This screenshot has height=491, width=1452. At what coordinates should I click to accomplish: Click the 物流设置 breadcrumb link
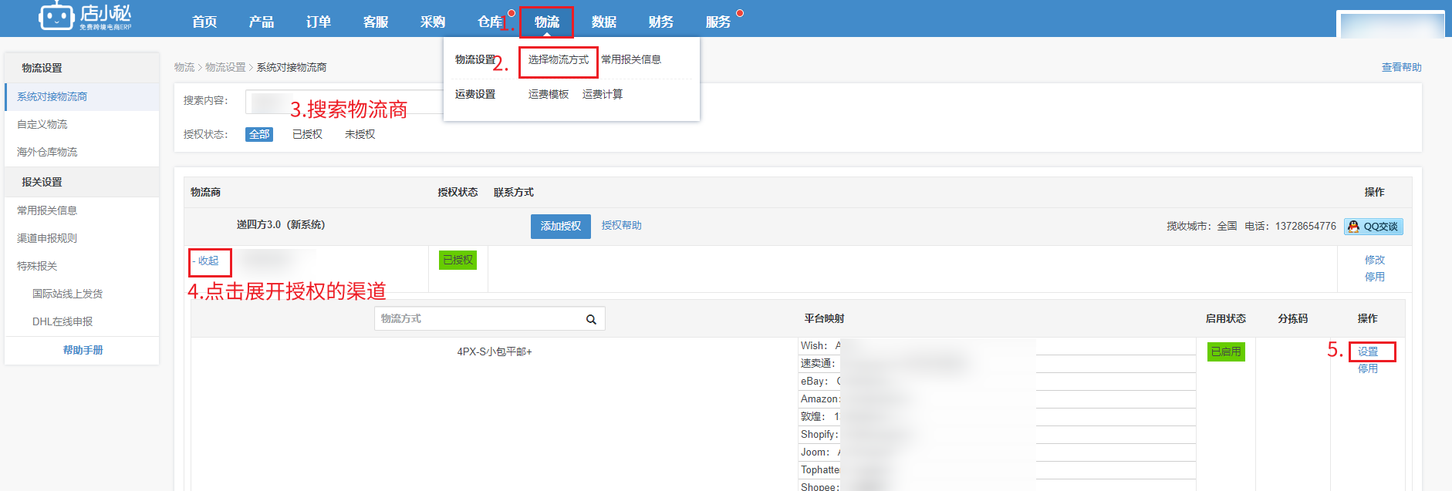[x=225, y=67]
